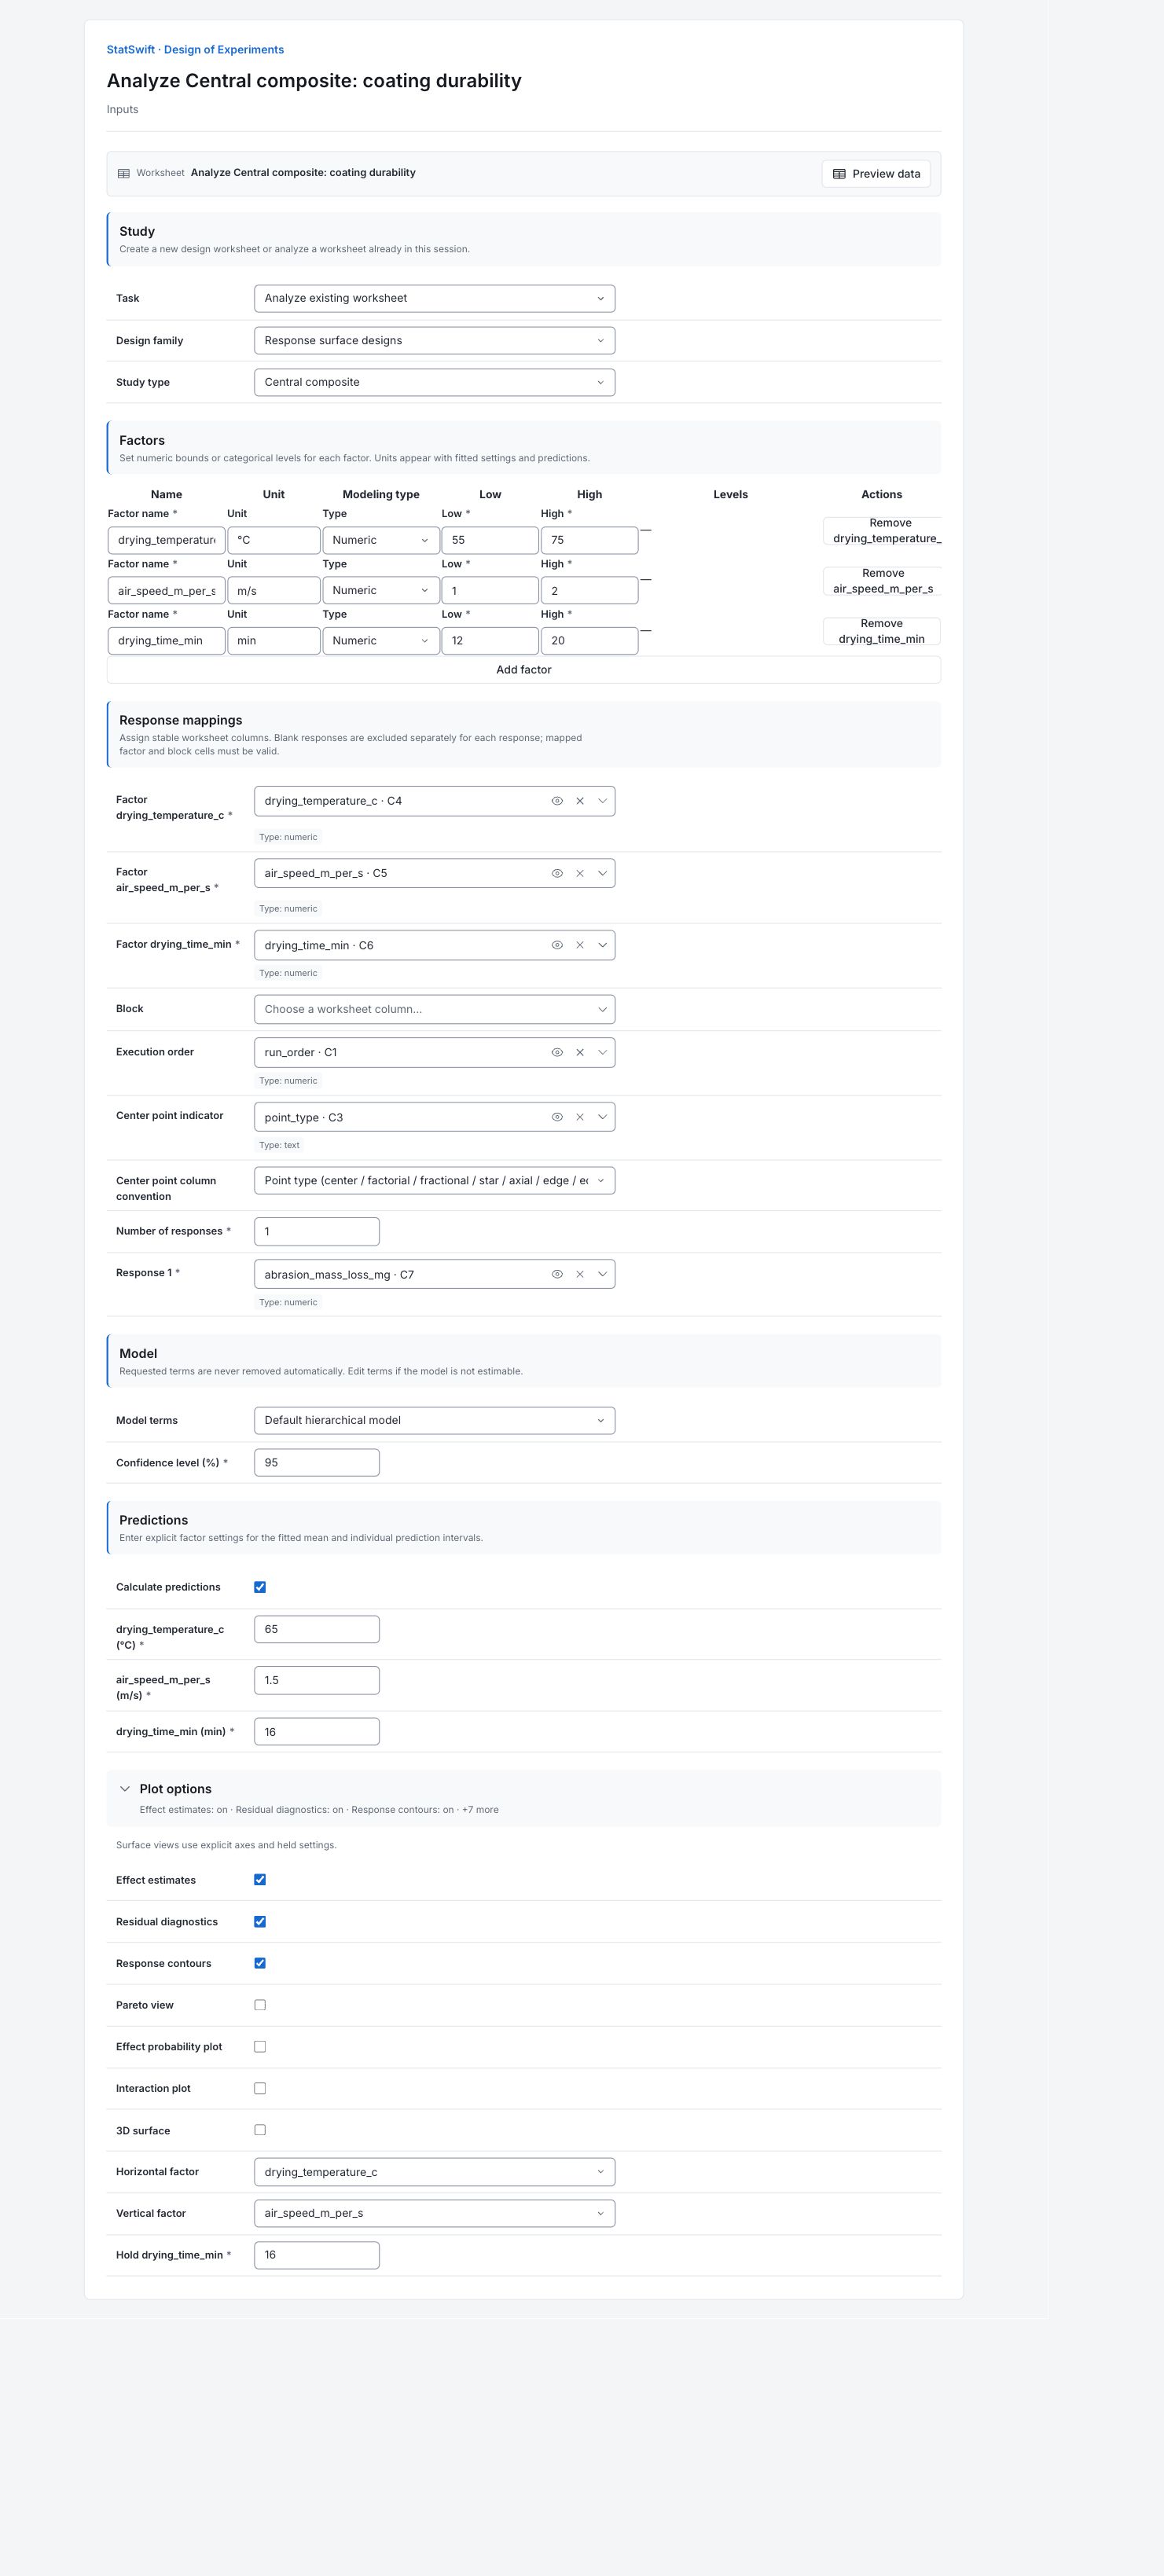Preview the drying_temperature_c C4 column via eye icon

coord(557,801)
